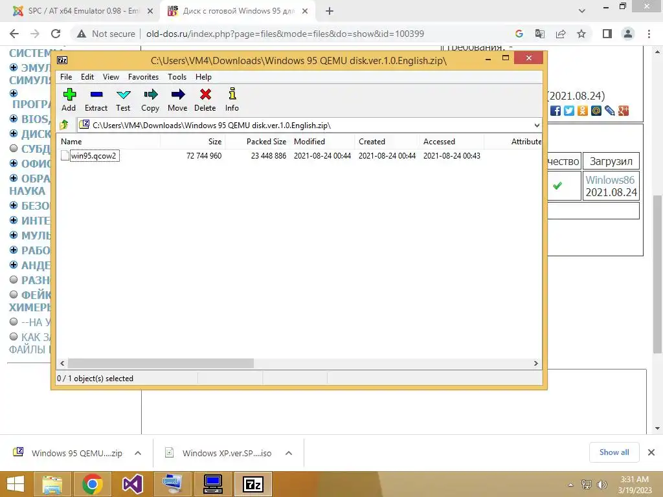Click the win95.qcow2 file icon
This screenshot has width=663, height=497.
[x=65, y=155]
